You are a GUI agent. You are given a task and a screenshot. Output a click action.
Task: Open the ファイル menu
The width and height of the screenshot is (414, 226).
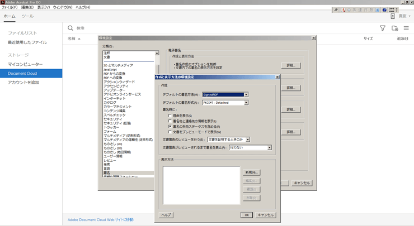coord(9,7)
